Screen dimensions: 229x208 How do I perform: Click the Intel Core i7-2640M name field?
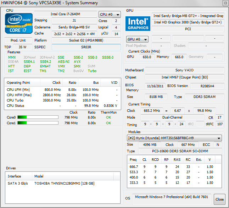pos(66,14)
